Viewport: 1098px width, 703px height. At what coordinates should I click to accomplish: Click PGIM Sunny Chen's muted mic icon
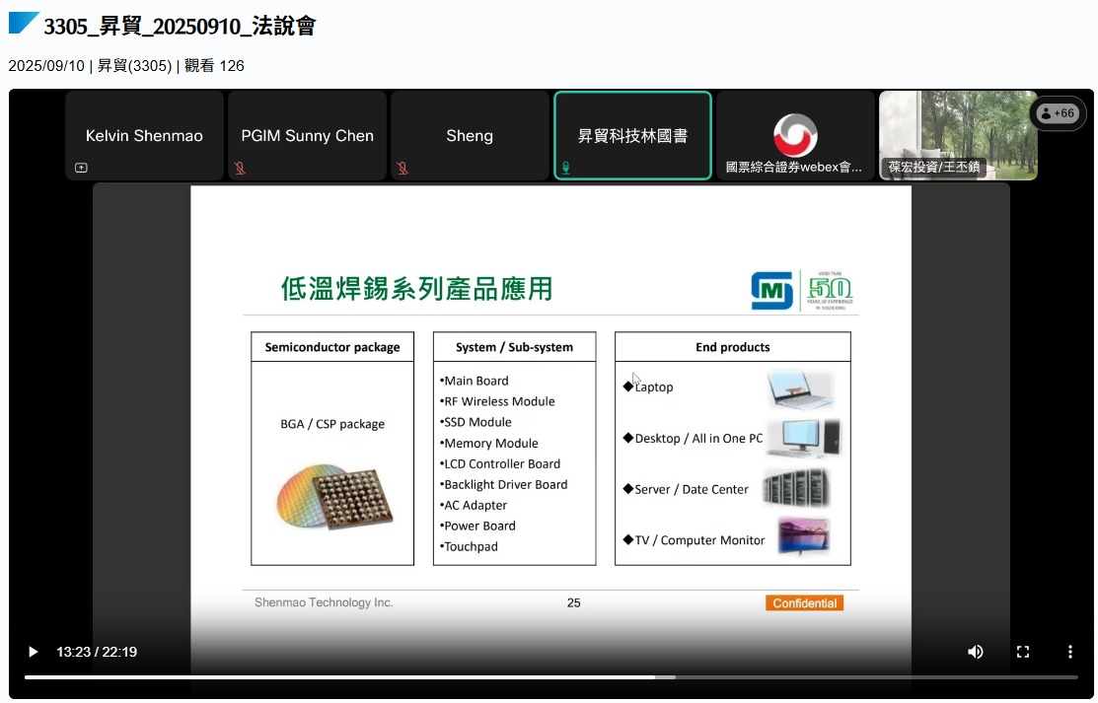240,168
